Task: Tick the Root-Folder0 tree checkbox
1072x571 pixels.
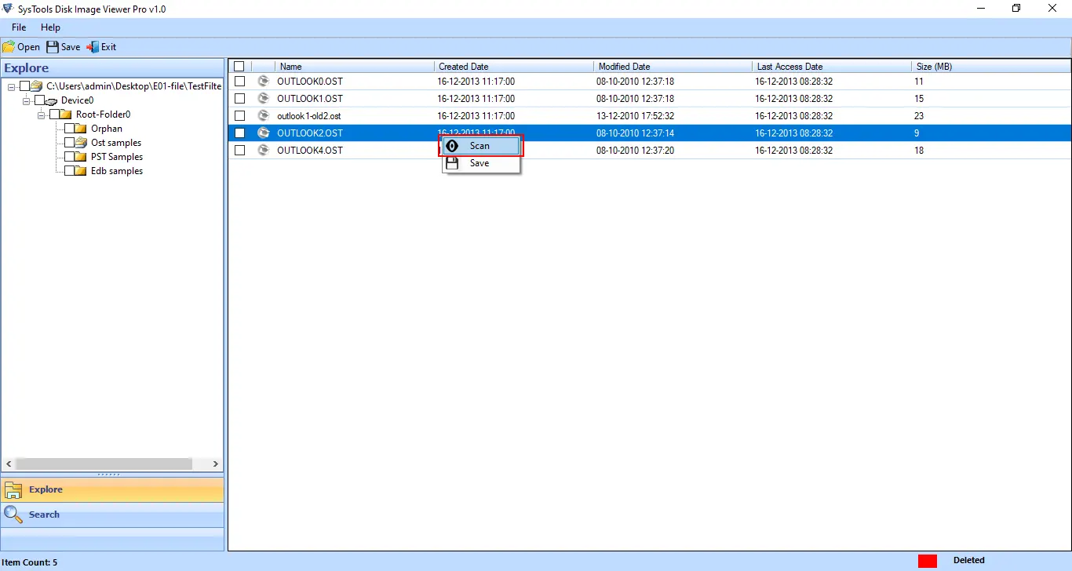Action: 55,115
